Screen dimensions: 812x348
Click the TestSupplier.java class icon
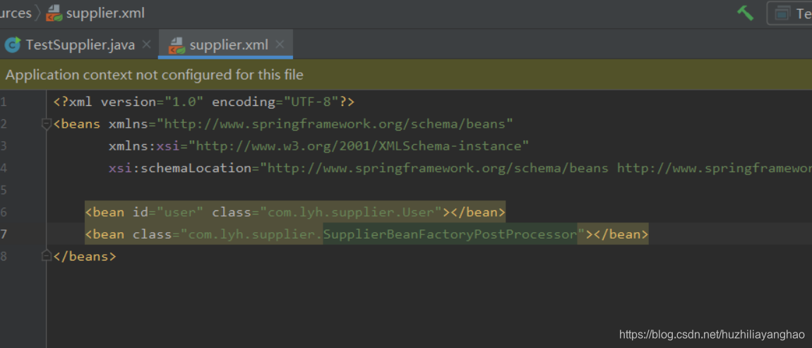click(13, 45)
